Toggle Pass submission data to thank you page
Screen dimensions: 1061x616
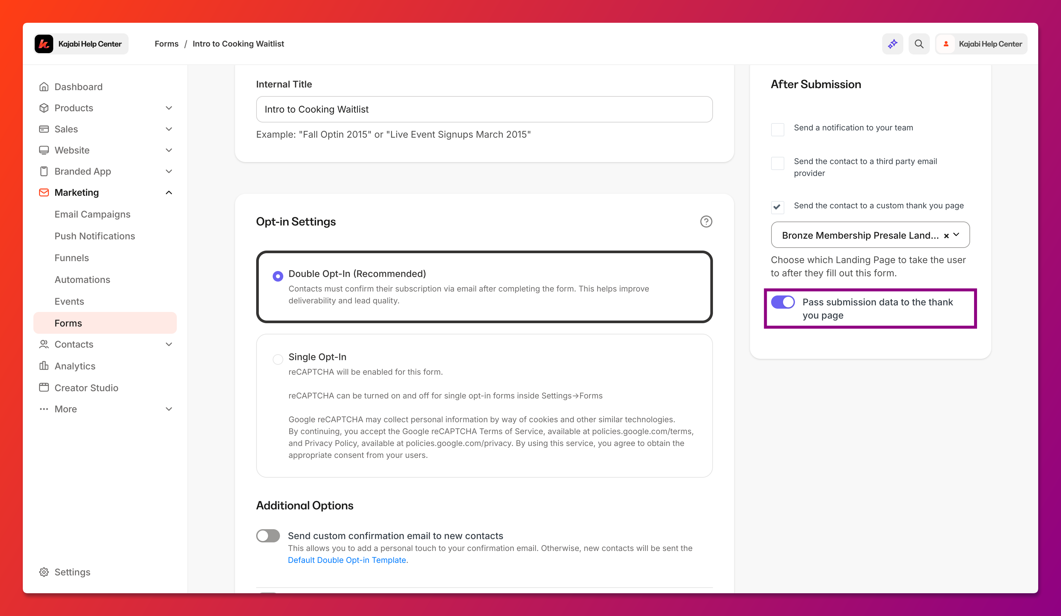point(783,302)
